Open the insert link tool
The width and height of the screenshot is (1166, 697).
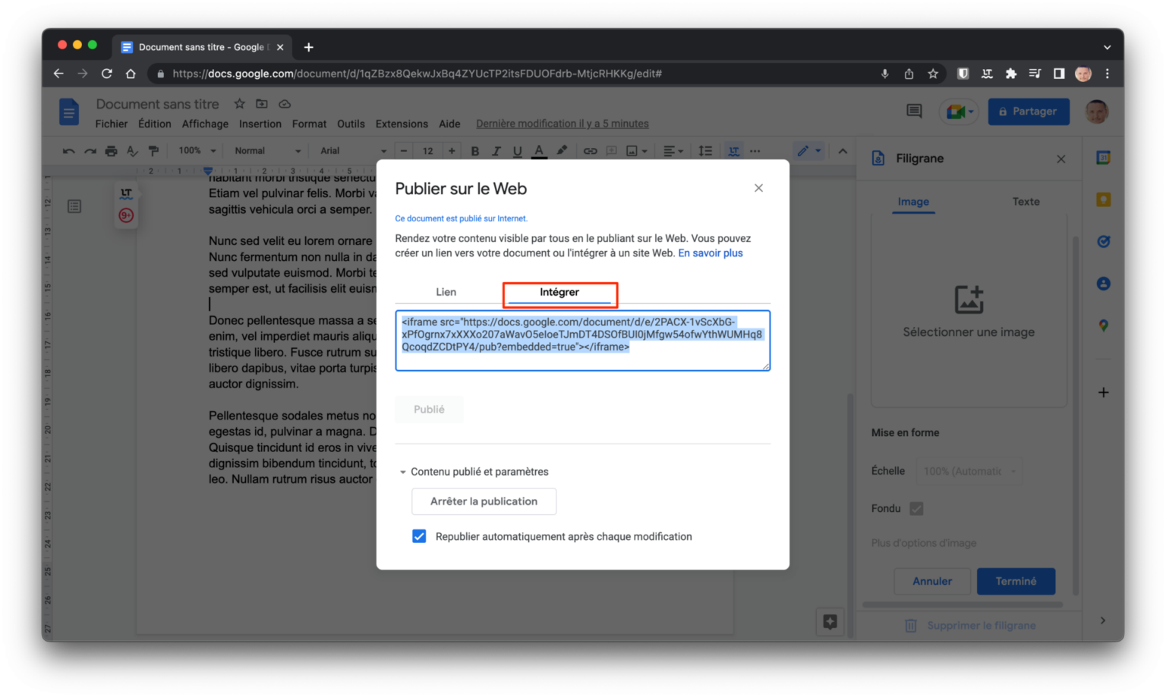click(x=590, y=150)
